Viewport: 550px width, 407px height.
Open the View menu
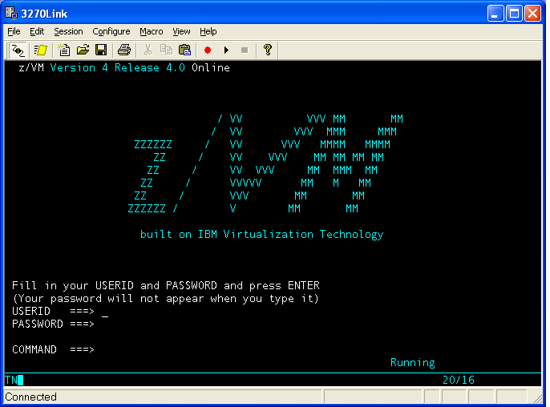coord(181,31)
